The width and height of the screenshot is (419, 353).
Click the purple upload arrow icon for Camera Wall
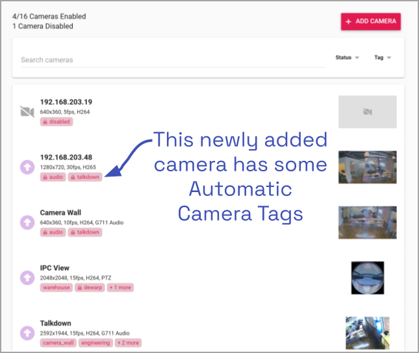pos(27,223)
